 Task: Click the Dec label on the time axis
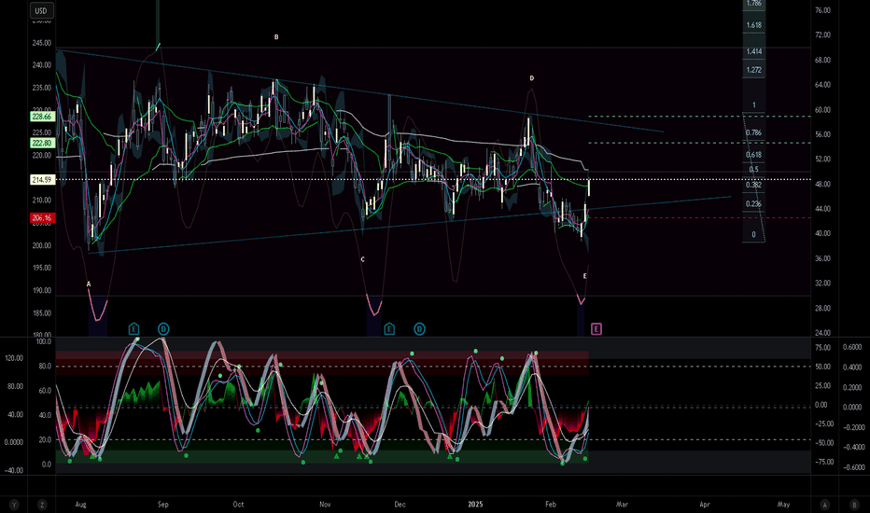[400, 504]
